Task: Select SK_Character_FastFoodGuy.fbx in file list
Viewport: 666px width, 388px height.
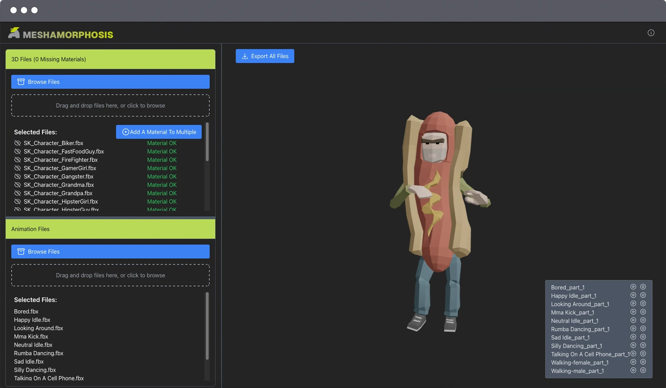Action: [x=64, y=151]
